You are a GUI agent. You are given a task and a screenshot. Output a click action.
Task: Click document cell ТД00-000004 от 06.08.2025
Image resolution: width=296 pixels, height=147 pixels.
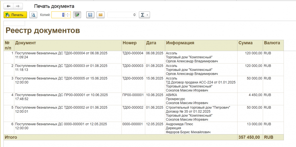[68, 57]
